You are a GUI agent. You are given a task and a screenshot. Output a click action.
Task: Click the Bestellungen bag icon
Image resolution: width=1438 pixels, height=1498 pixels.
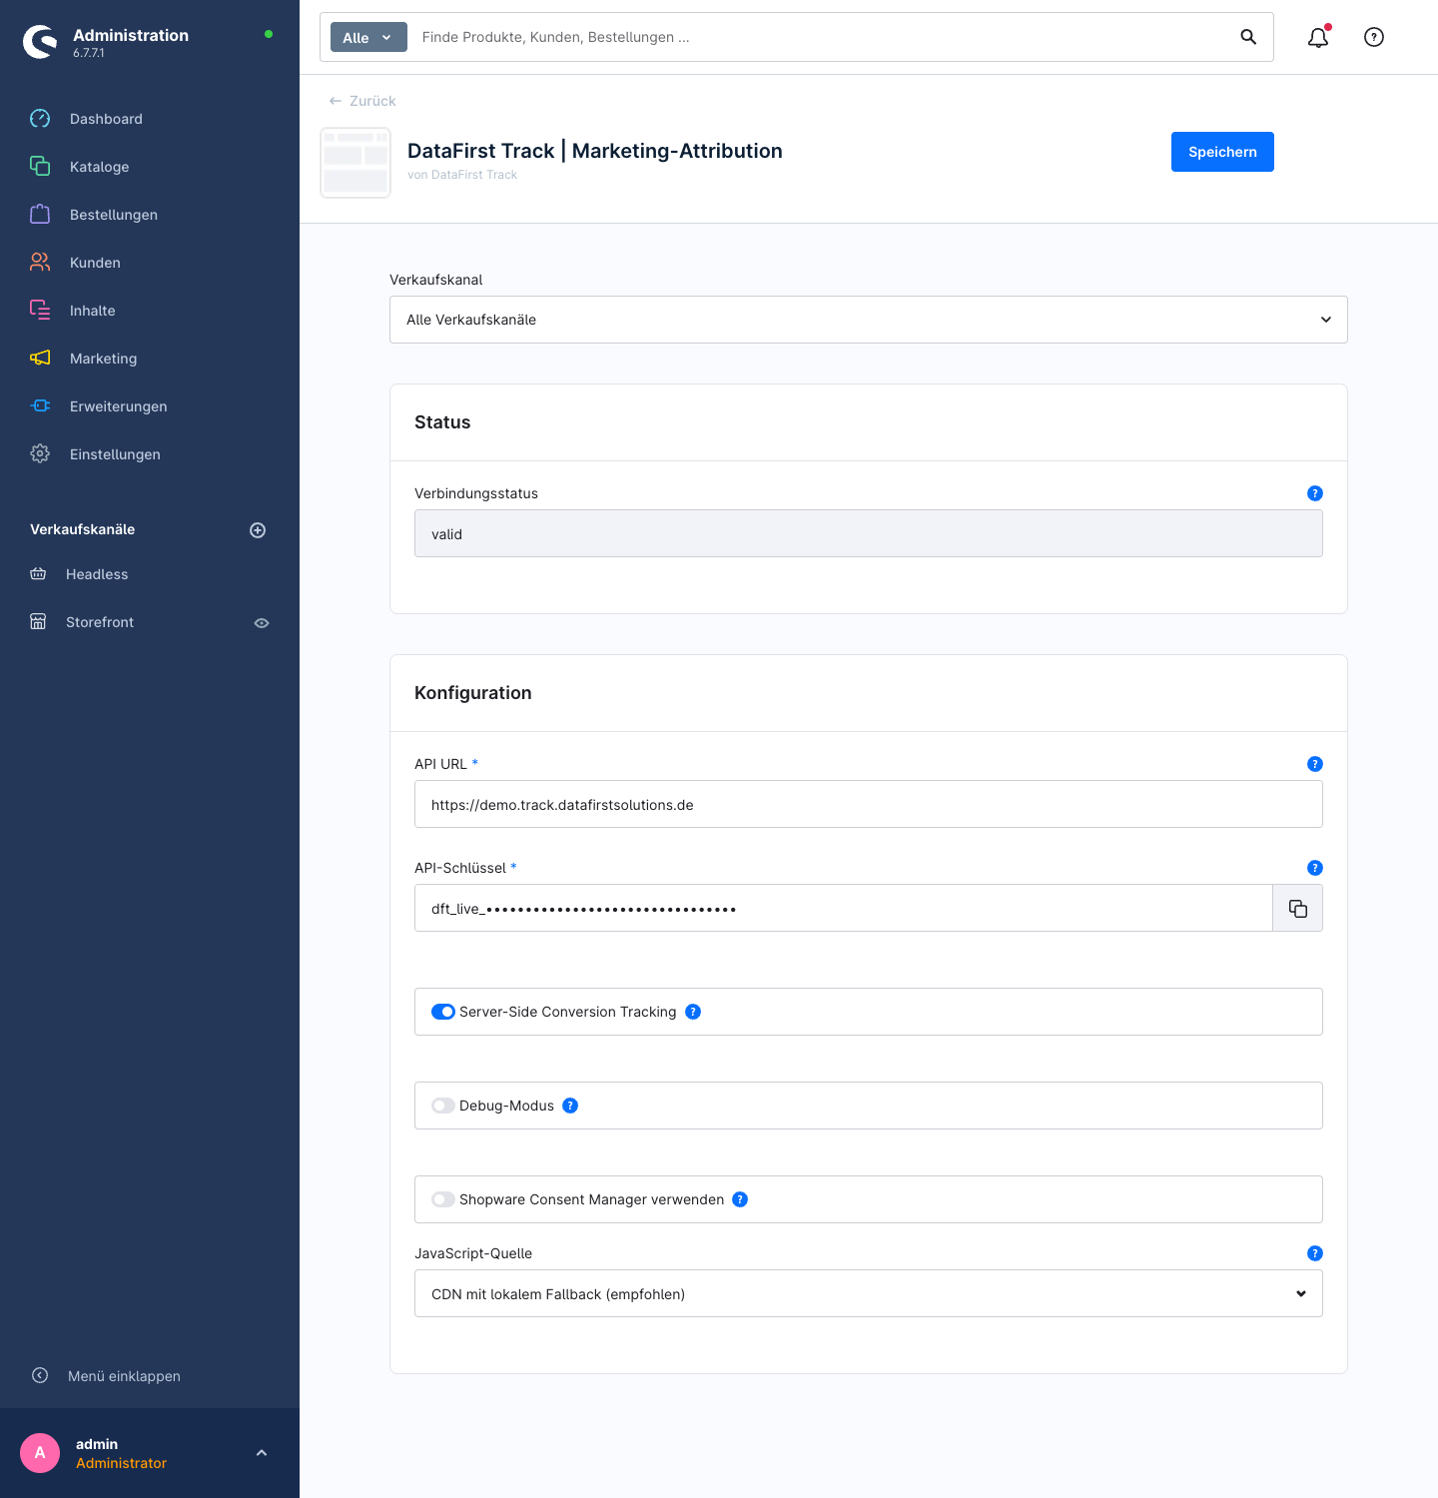(40, 215)
